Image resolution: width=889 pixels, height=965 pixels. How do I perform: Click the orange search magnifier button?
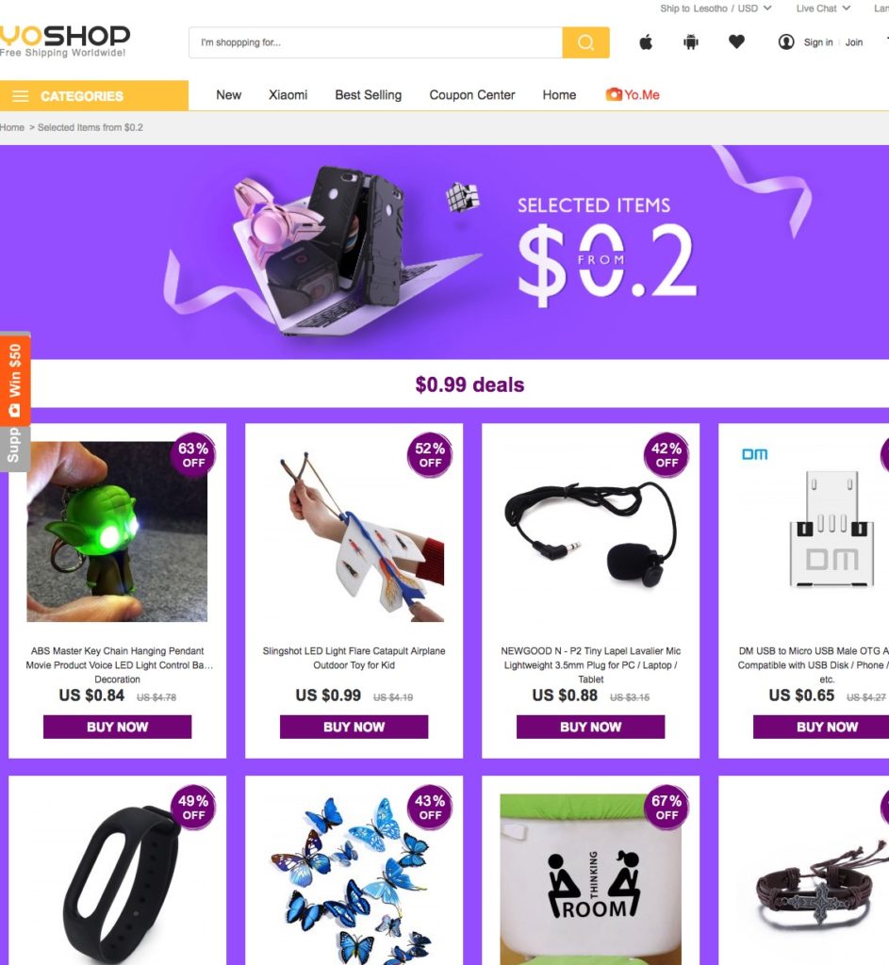585,42
